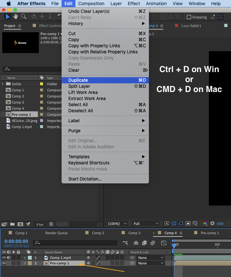Click region of interest icon in viewer
231x277 pixels.
click(x=188, y=224)
